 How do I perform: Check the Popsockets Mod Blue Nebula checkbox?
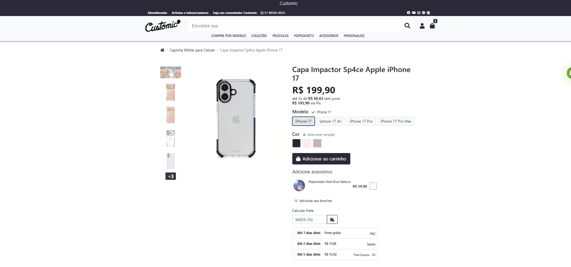tap(373, 186)
